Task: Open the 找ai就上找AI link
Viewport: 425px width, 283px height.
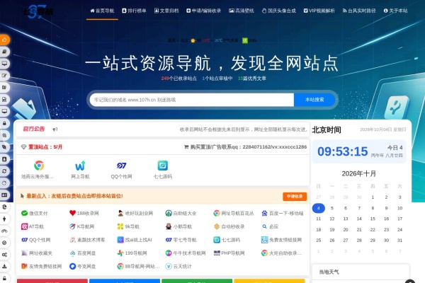Action: point(135,240)
